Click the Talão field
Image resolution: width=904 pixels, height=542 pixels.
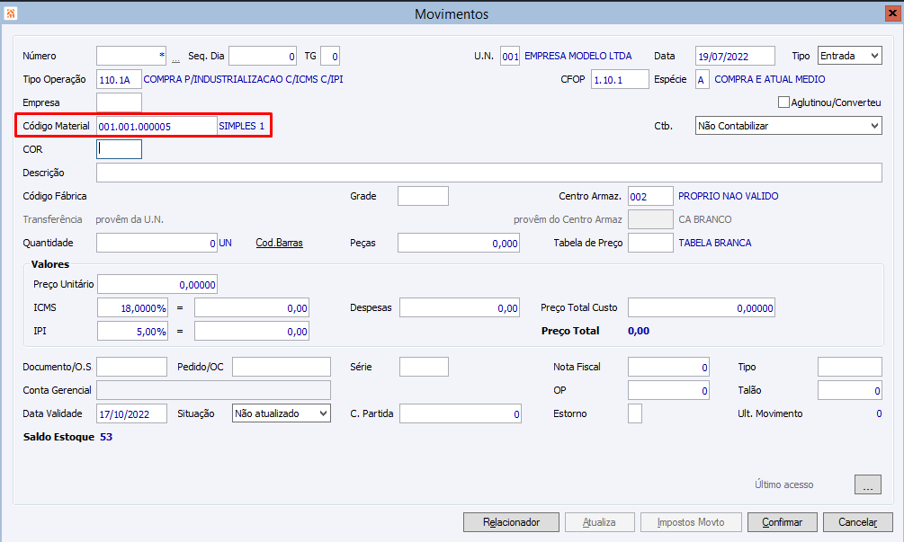[850, 390]
